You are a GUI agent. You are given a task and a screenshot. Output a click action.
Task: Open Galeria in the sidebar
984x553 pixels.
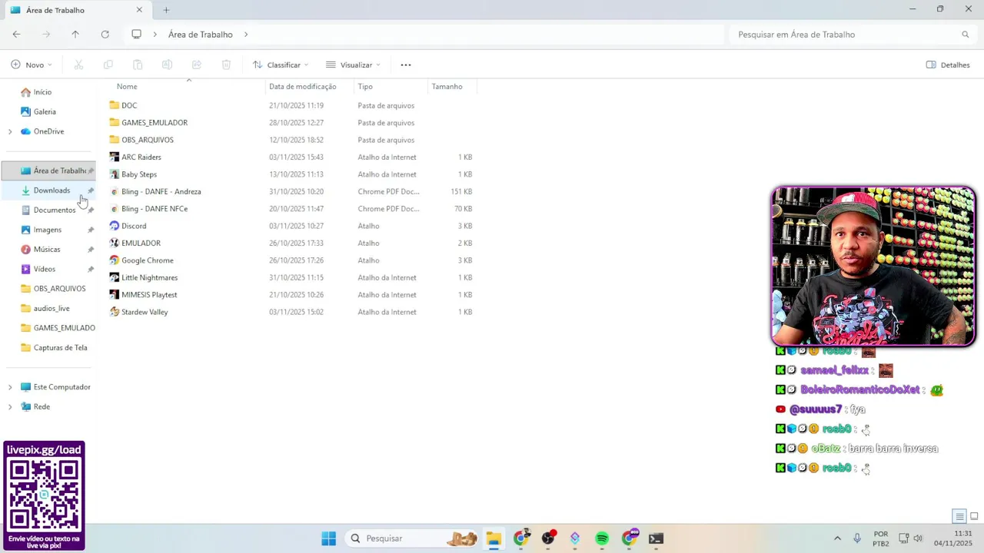click(45, 112)
